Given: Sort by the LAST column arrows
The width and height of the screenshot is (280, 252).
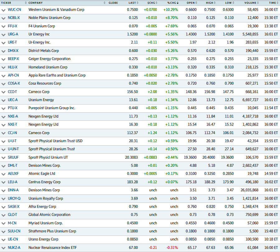Looking at the screenshot, I should (138, 3).
